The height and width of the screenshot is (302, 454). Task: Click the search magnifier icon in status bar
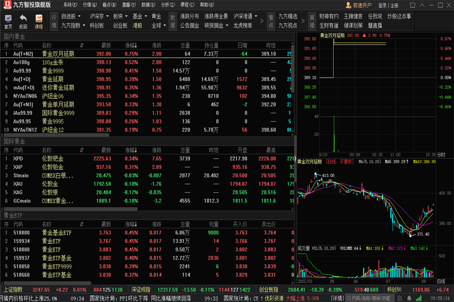348,297
